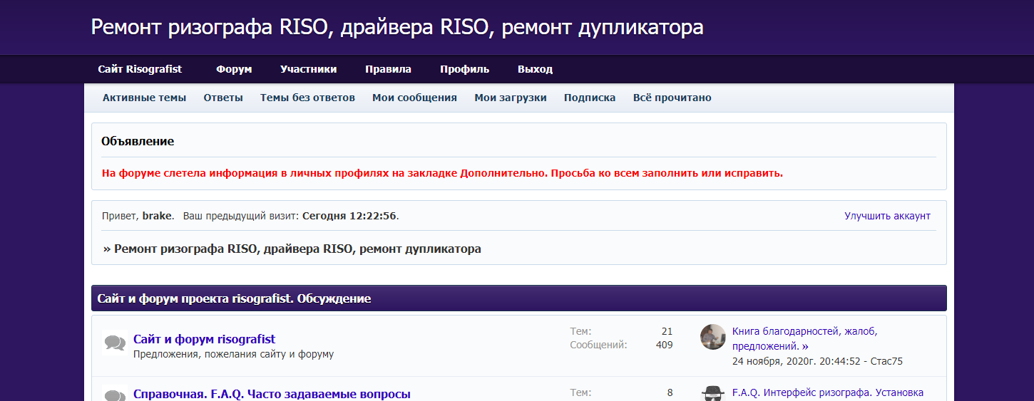Open the Сайт Risografist menu item
Viewport: 1034px width, 401px height.
pos(140,69)
